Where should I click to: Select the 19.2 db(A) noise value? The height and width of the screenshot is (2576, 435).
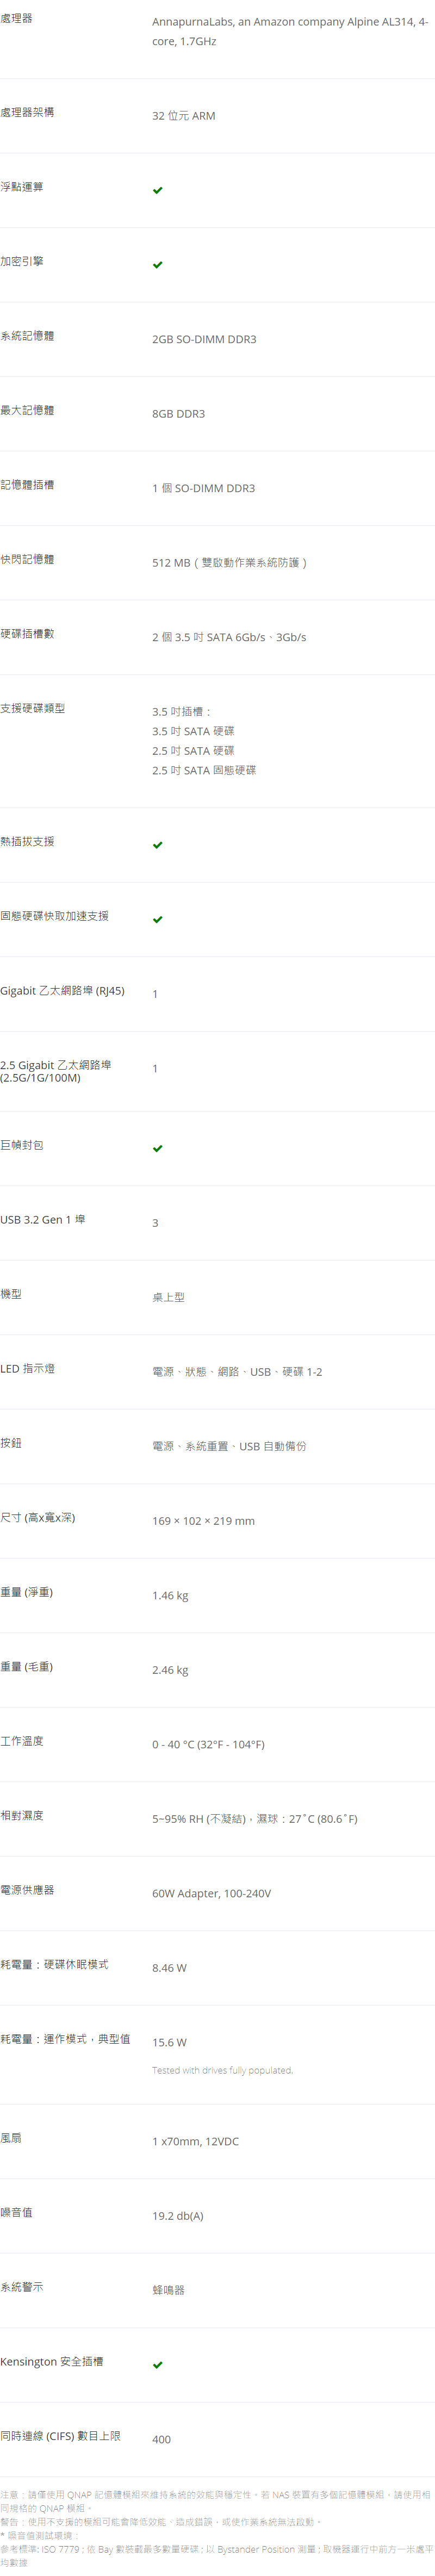pyautogui.click(x=178, y=2216)
